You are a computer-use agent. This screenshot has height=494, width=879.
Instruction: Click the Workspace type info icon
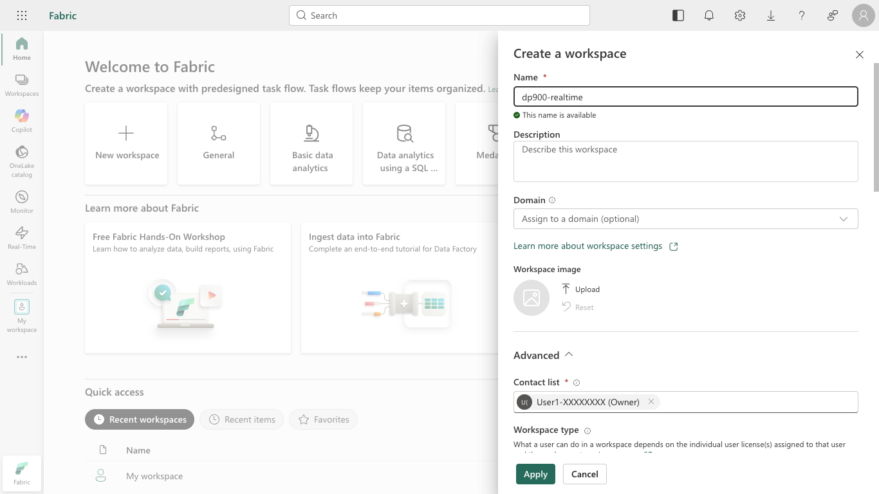pos(588,430)
